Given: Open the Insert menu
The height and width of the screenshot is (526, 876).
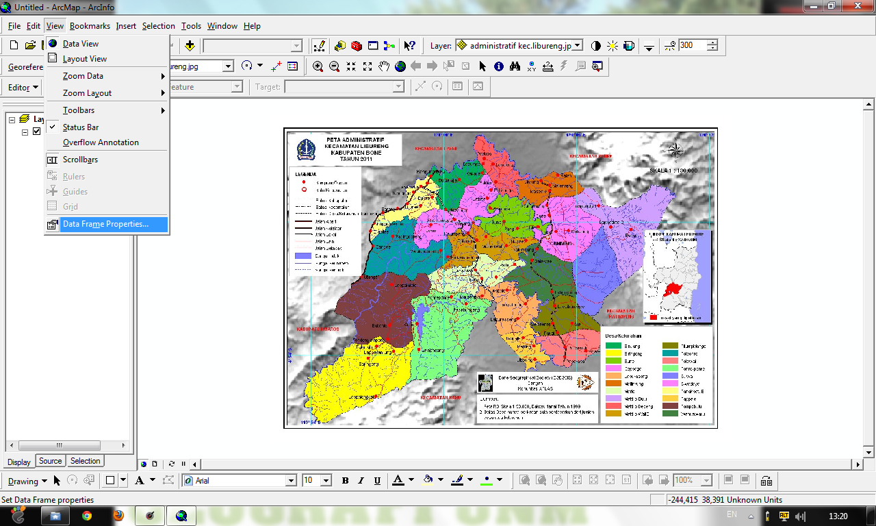Looking at the screenshot, I should point(126,26).
